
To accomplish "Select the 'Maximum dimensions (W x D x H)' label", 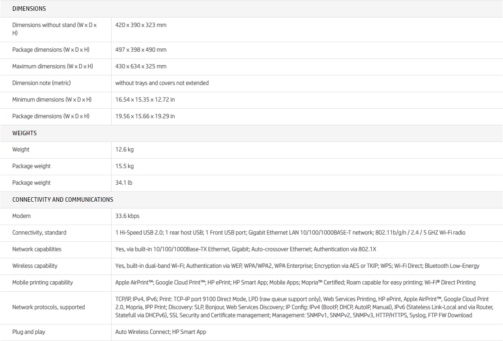I will click(53, 66).
